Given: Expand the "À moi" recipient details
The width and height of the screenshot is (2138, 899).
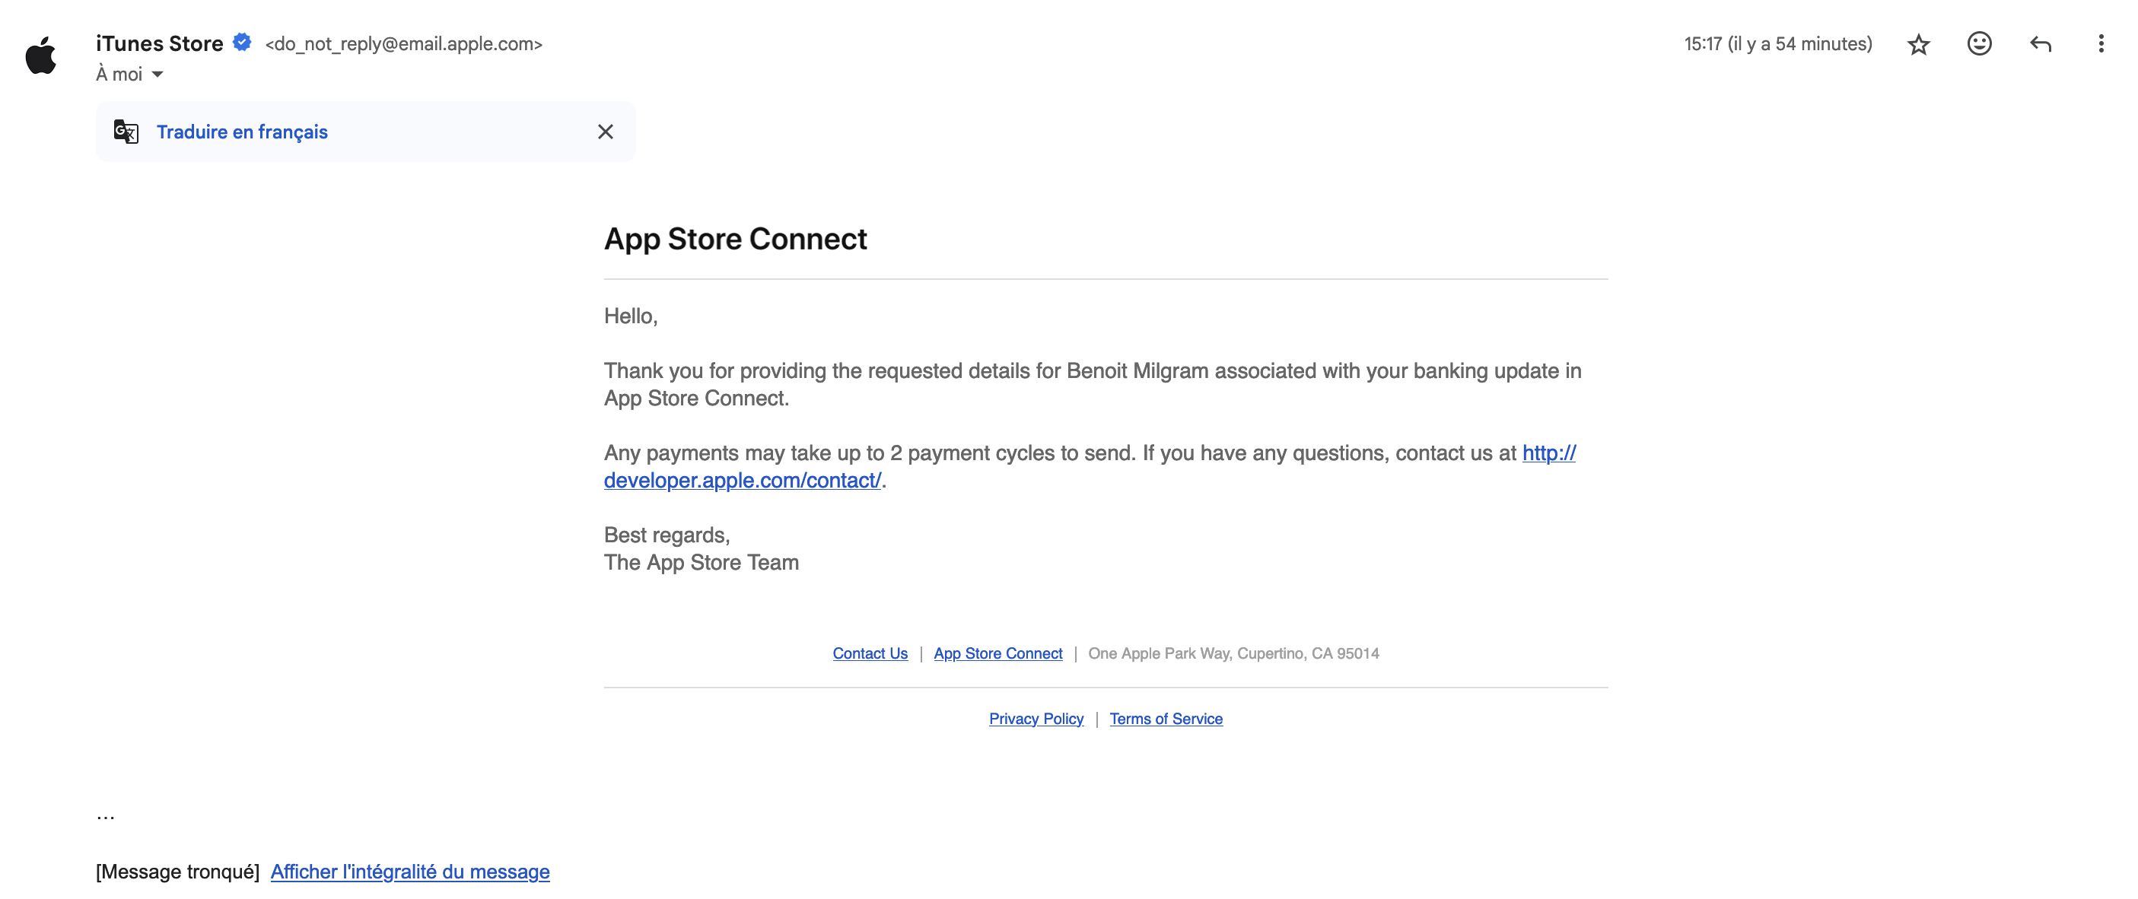Looking at the screenshot, I should coord(157,75).
